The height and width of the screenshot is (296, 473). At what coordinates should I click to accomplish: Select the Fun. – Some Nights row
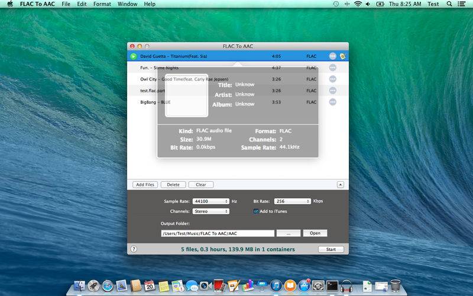click(x=238, y=67)
